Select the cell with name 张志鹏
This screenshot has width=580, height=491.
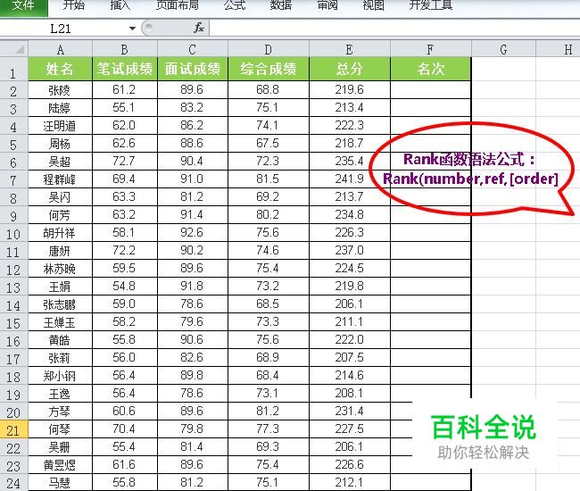pos(61,304)
